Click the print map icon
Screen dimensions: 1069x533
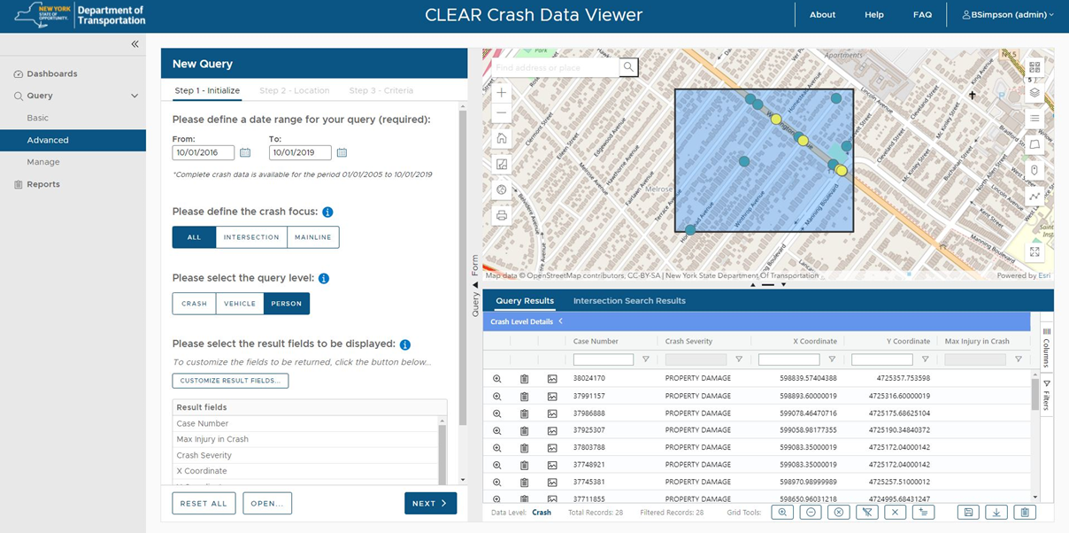pyautogui.click(x=502, y=215)
